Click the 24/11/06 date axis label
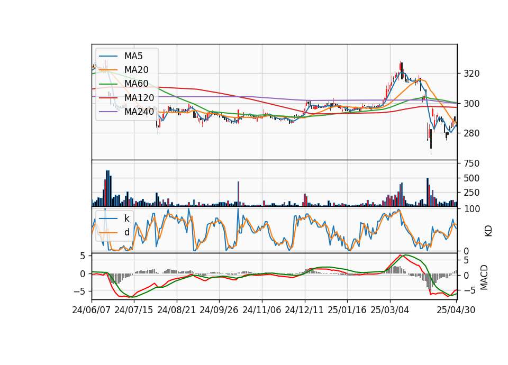This screenshot has width=508, height=365. [x=261, y=310]
